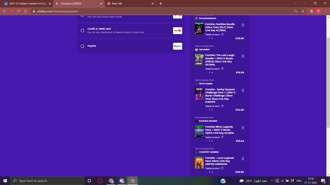Open Fortnite: Darkfire Bundle product link

pos(220,27)
